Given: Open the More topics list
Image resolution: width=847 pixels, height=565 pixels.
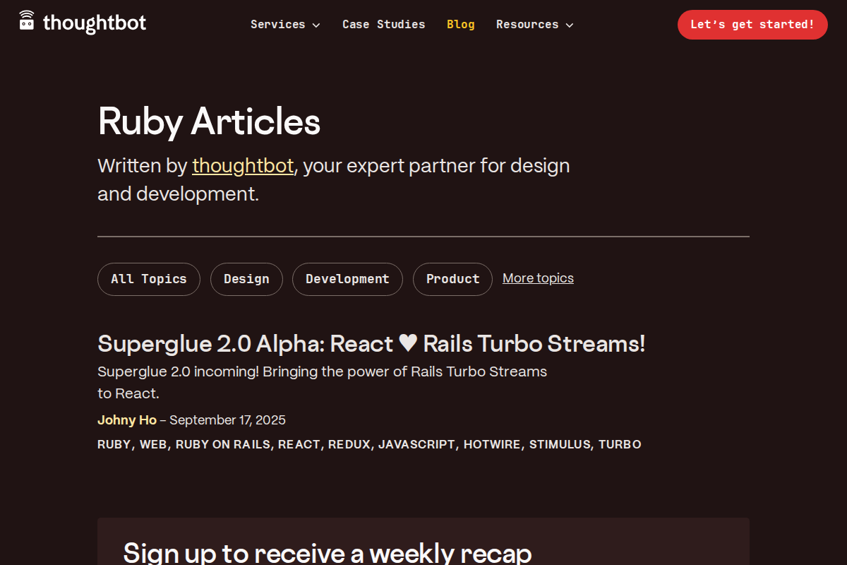Looking at the screenshot, I should 538,278.
